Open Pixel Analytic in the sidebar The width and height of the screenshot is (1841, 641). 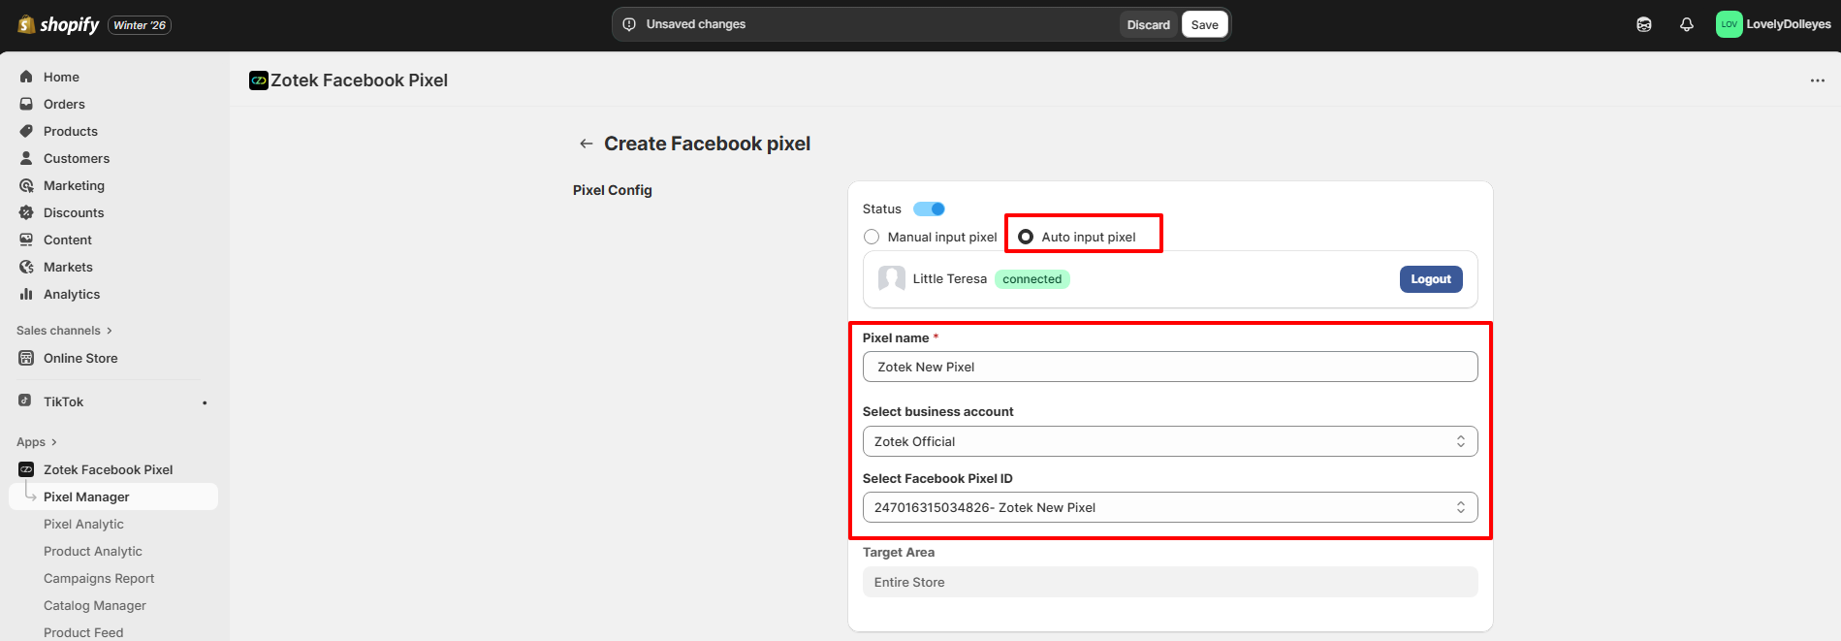[x=83, y=524]
